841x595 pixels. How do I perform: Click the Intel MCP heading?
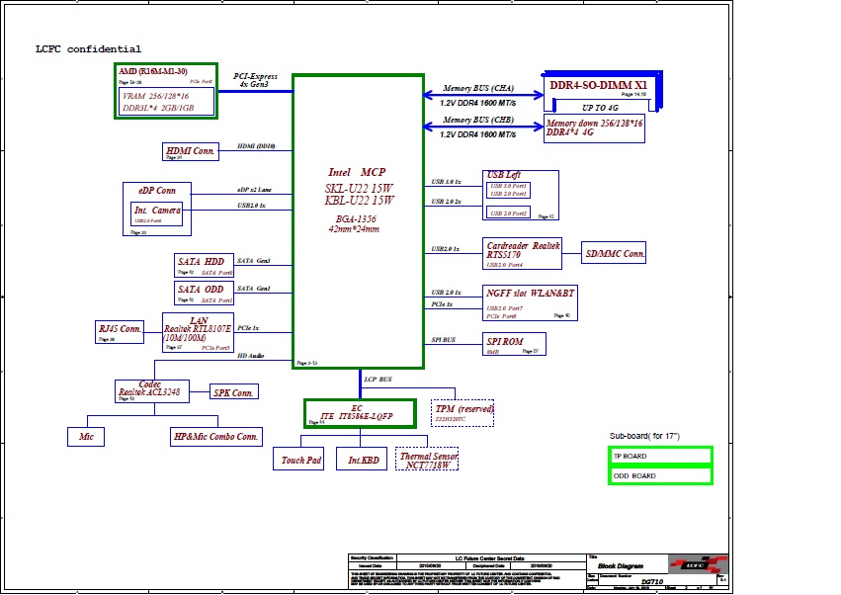pos(357,172)
